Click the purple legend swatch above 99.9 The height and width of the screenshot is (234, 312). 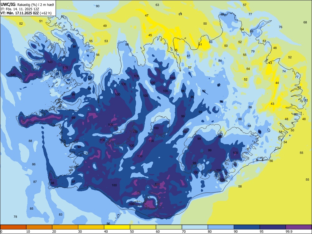coord(299,227)
